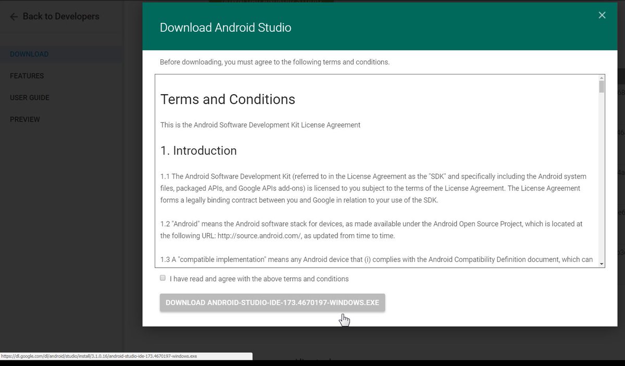Click the back arrow beside Back to Developers

coord(14,17)
